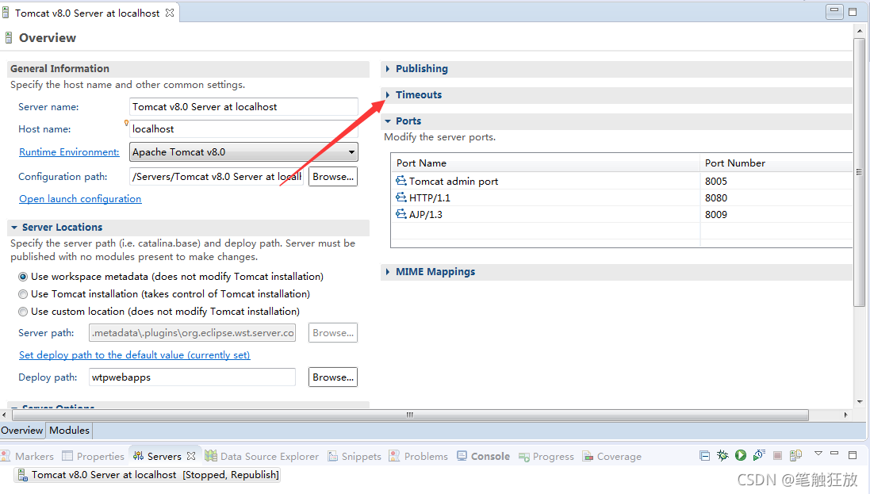Image resolution: width=870 pixels, height=494 pixels.
Task: Maximize the Servers bottom panel
Action: [x=853, y=454]
